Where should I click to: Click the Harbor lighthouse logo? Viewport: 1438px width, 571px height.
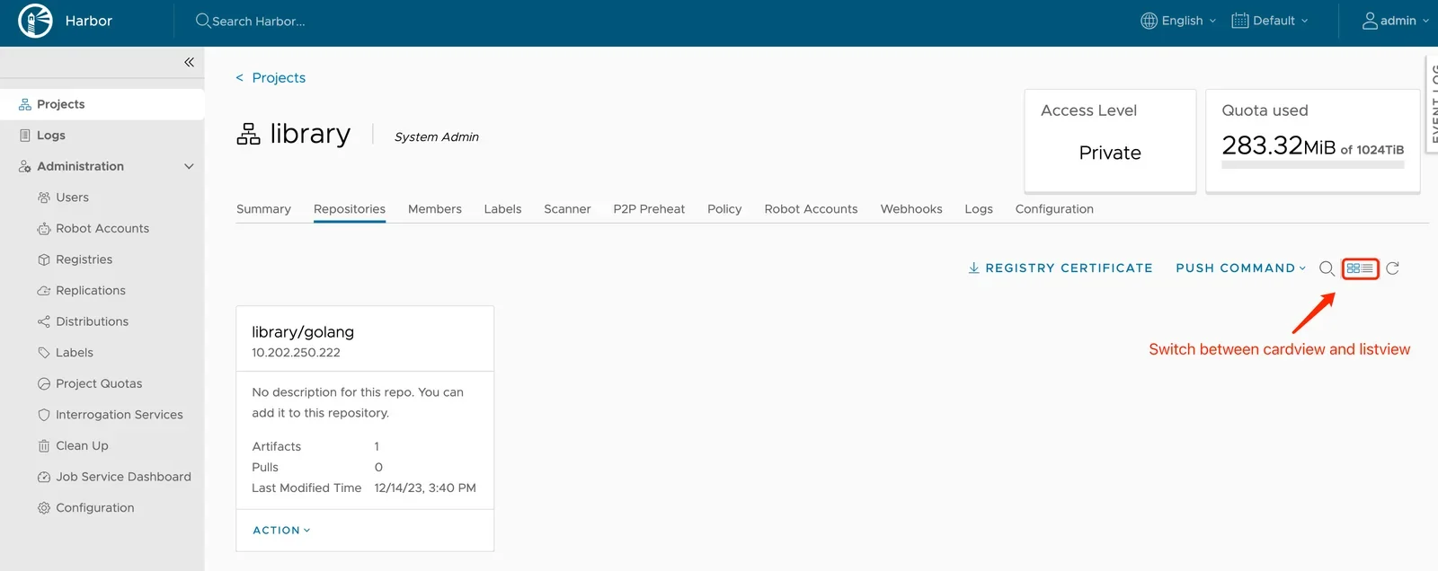point(35,21)
